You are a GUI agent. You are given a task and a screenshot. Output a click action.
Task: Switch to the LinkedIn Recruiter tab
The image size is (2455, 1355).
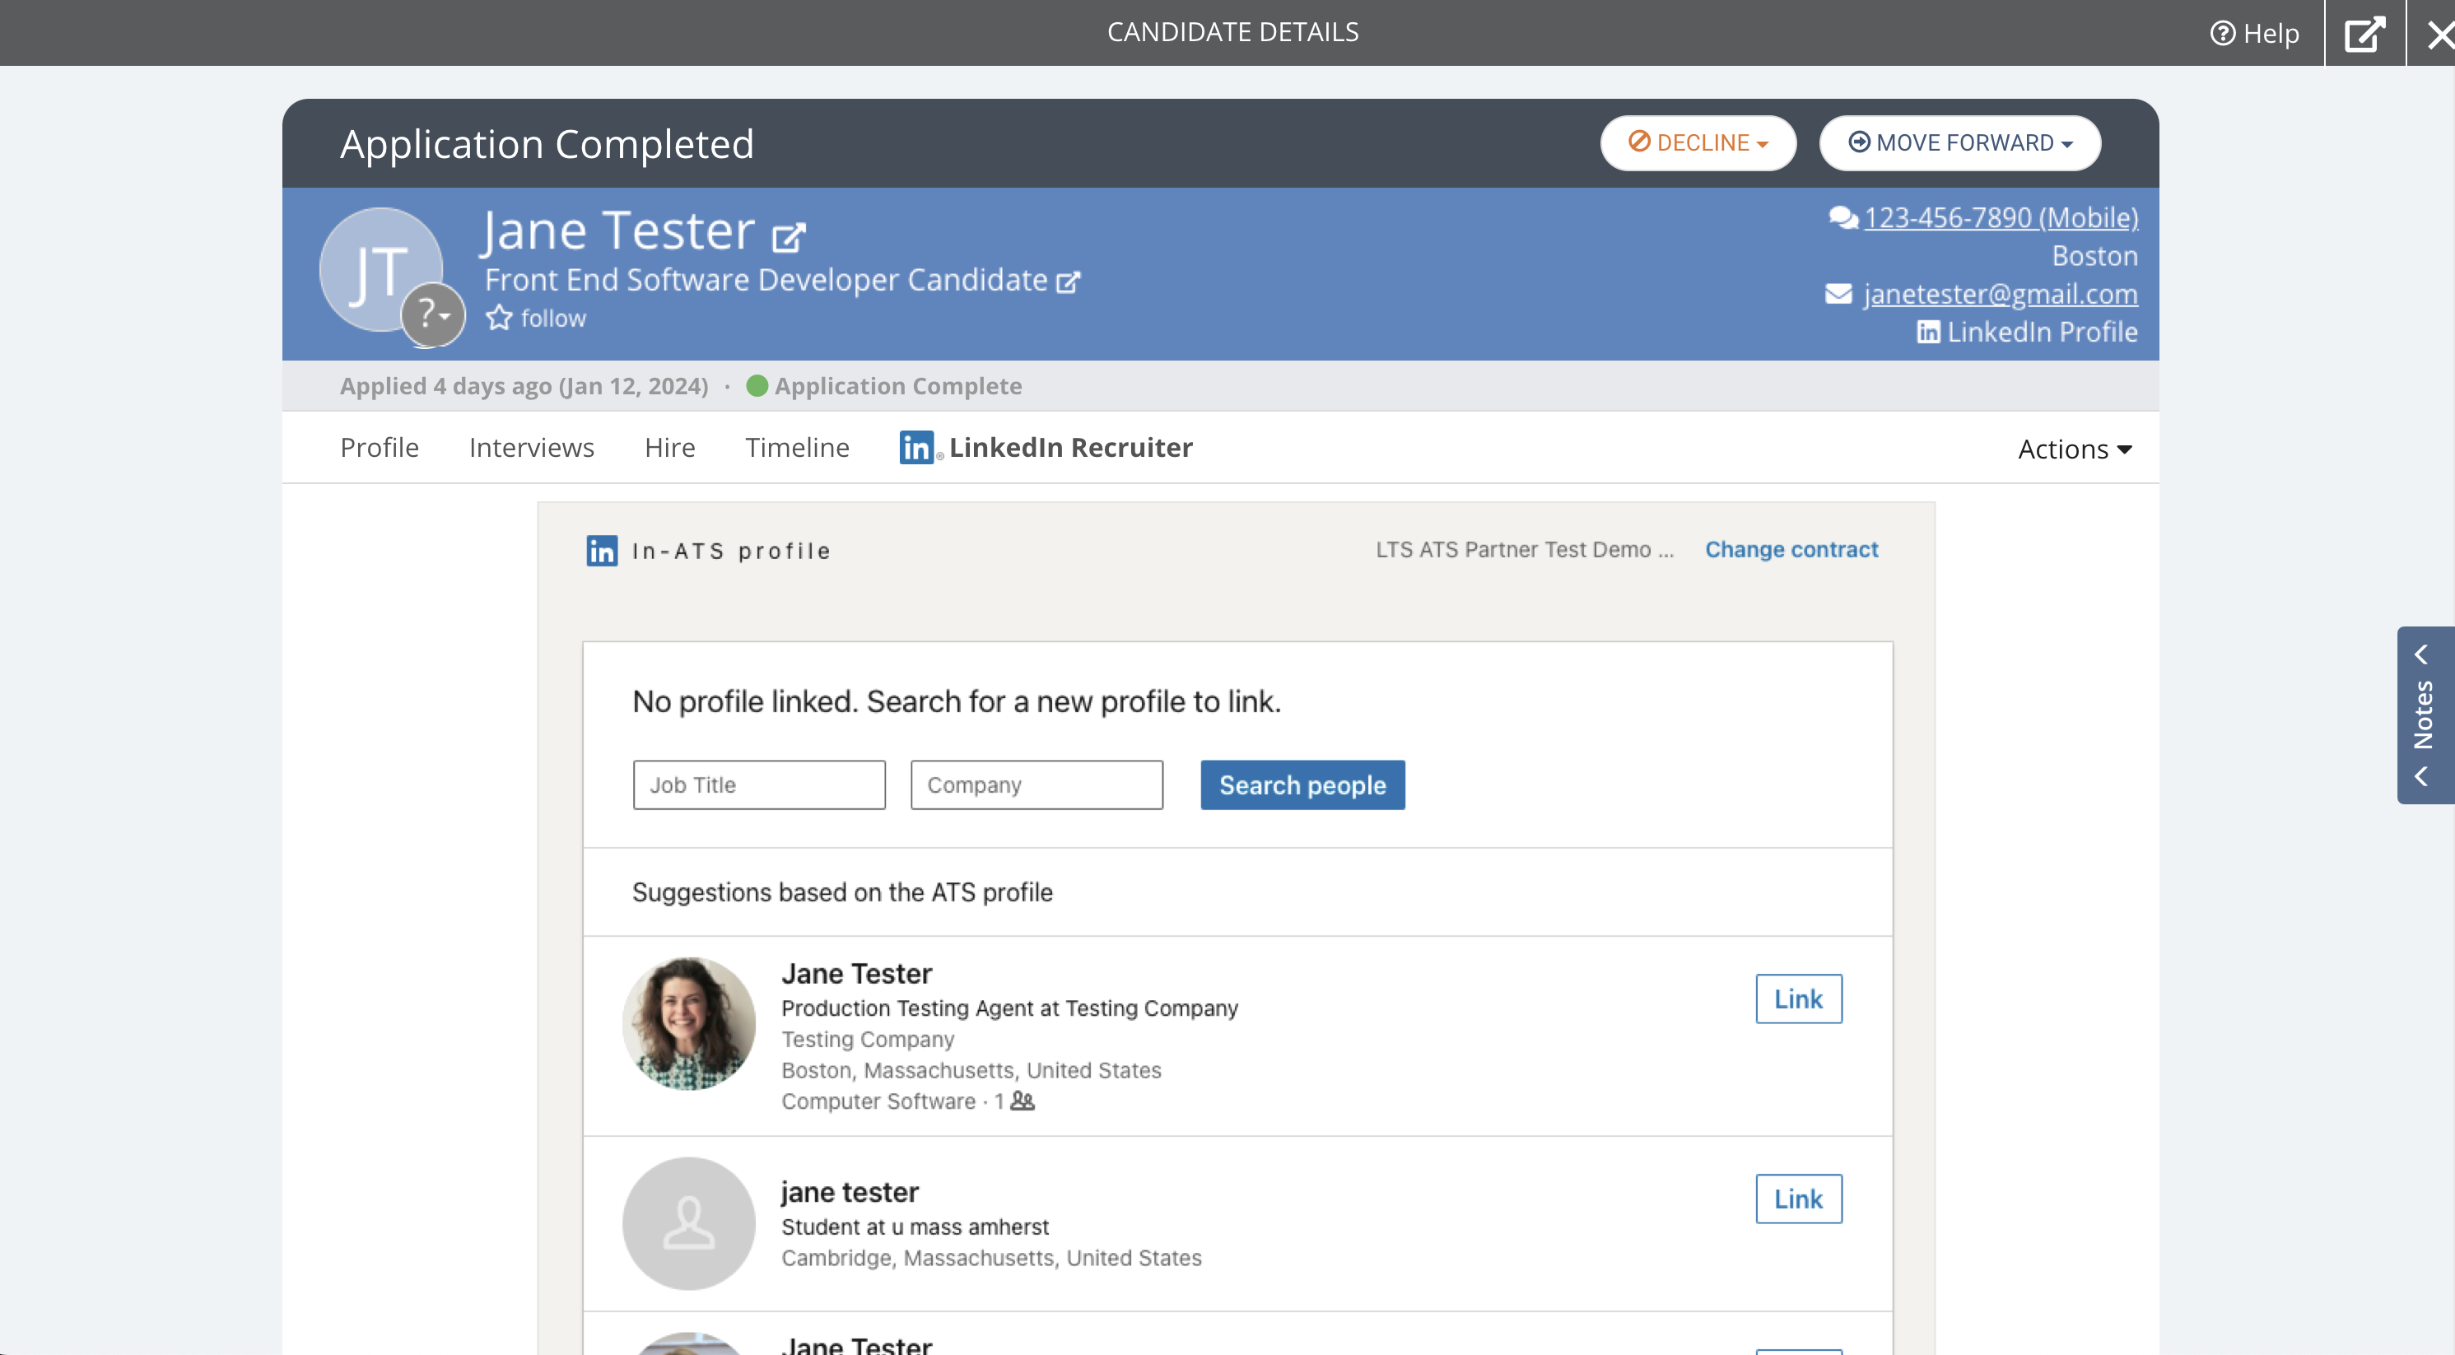1046,448
